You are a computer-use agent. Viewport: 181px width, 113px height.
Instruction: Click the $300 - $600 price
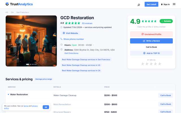[111, 104]
